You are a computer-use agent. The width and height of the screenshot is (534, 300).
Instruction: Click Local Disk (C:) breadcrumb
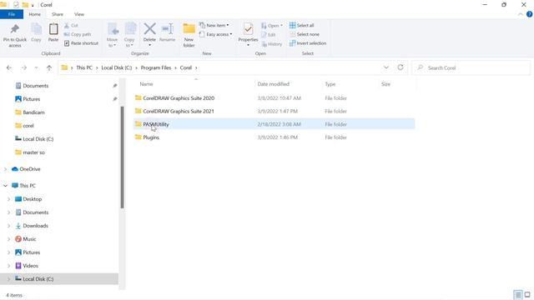click(x=117, y=67)
